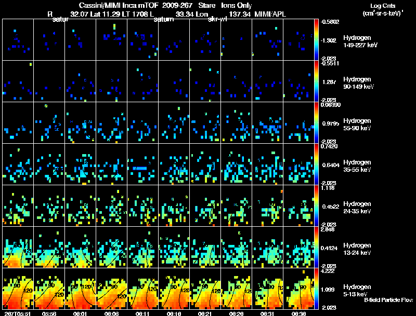Open the 149-227 keV panel above 06:31
Image resolution: width=416 pixels, height=316 pixels.
coord(267,40)
